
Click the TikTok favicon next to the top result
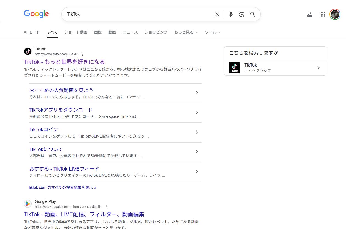(28, 51)
